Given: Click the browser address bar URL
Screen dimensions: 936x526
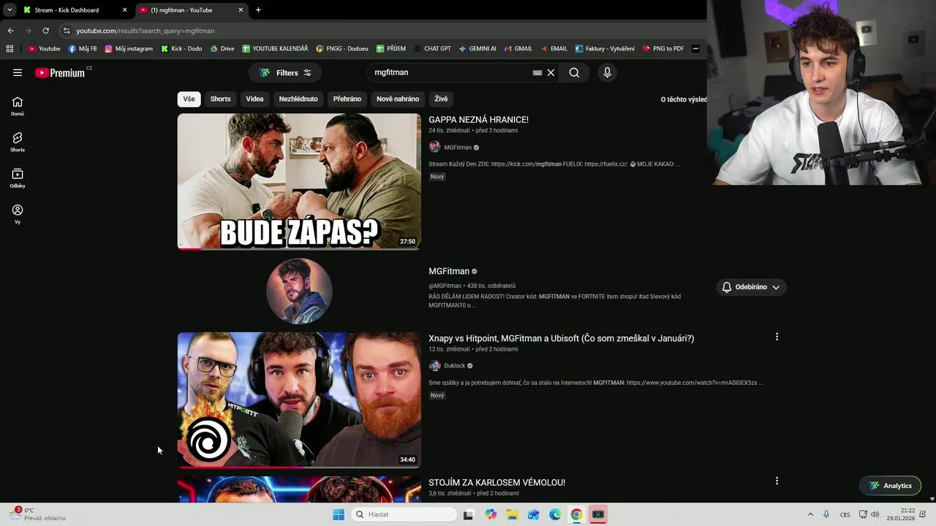Looking at the screenshot, I should point(146,31).
